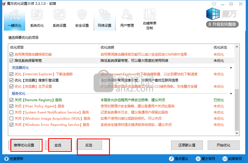Click the scrollbar down arrow

point(237,133)
